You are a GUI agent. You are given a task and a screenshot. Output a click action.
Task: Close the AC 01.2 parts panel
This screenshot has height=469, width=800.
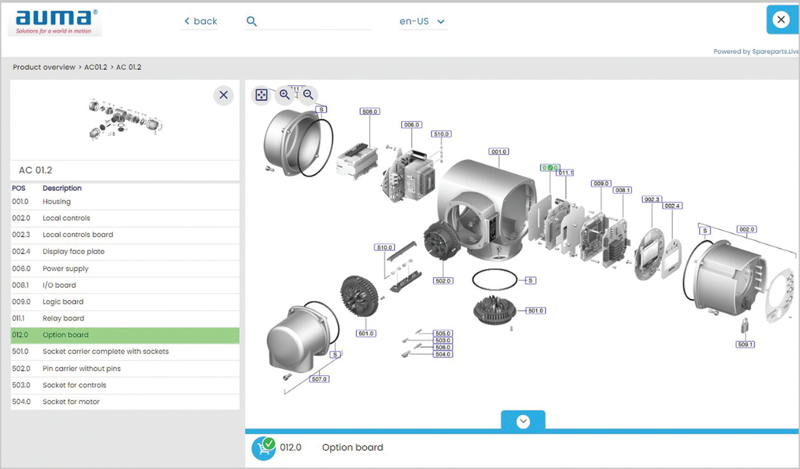223,95
